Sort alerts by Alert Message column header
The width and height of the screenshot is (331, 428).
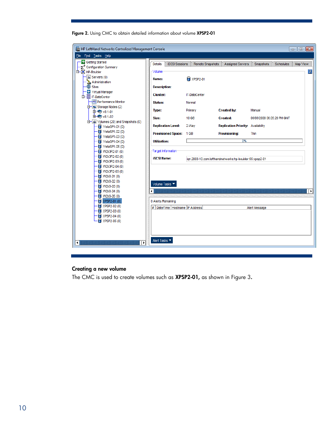coord(257,208)
